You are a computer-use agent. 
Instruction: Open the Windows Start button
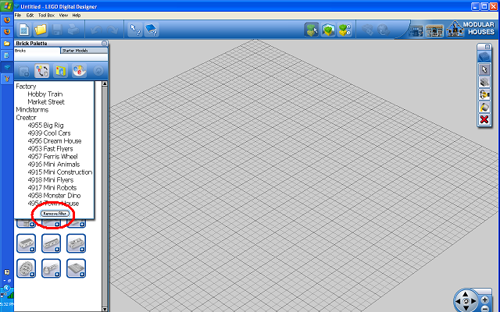point(7,6)
